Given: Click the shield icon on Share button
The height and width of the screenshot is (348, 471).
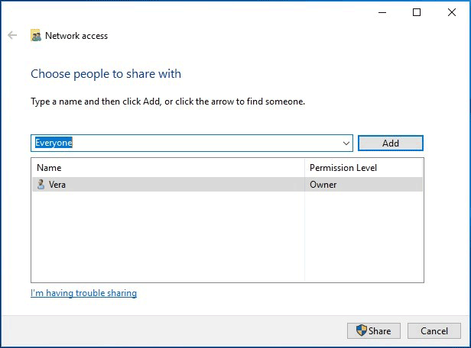Looking at the screenshot, I should pyautogui.click(x=362, y=330).
